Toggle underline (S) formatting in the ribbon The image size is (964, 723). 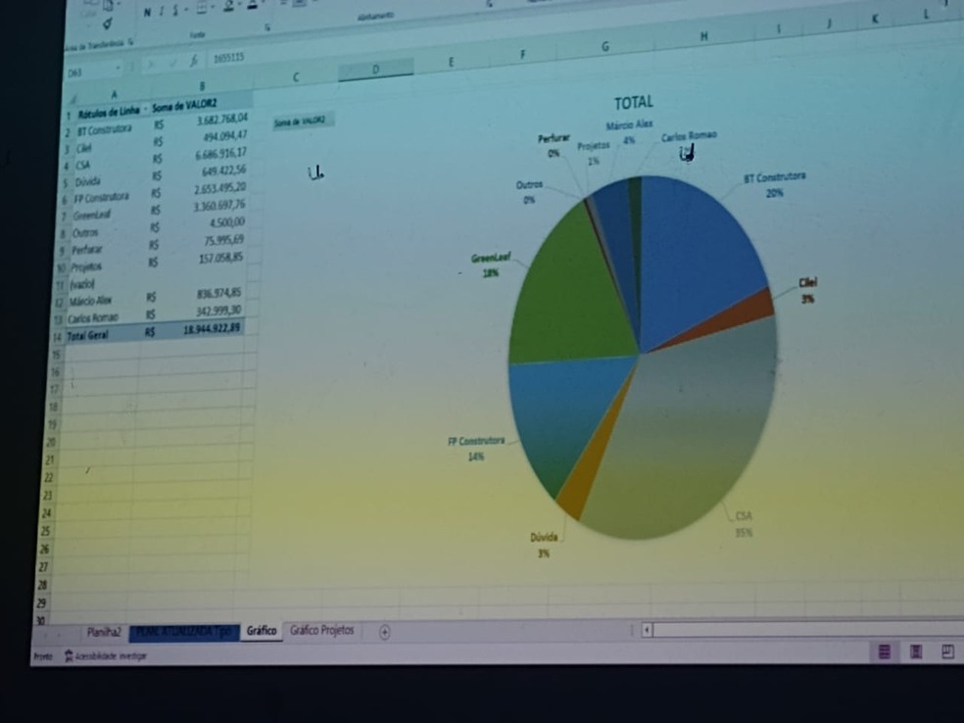[x=175, y=11]
